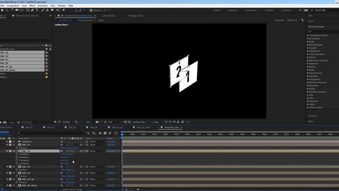Image resolution: width=339 pixels, height=191 pixels.
Task: Click the timeline Graph Editor icon
Action: pos(116,133)
